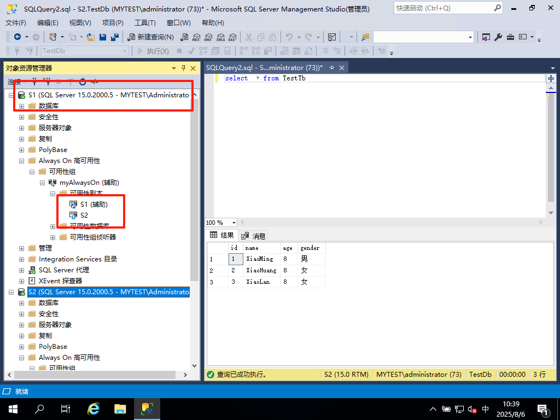Open the 视图(V) menu
The width and height of the screenshot is (560, 420).
80,23
